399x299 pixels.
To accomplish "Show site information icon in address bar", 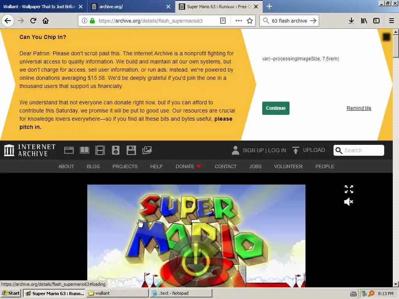I will pyautogui.click(x=84, y=21).
